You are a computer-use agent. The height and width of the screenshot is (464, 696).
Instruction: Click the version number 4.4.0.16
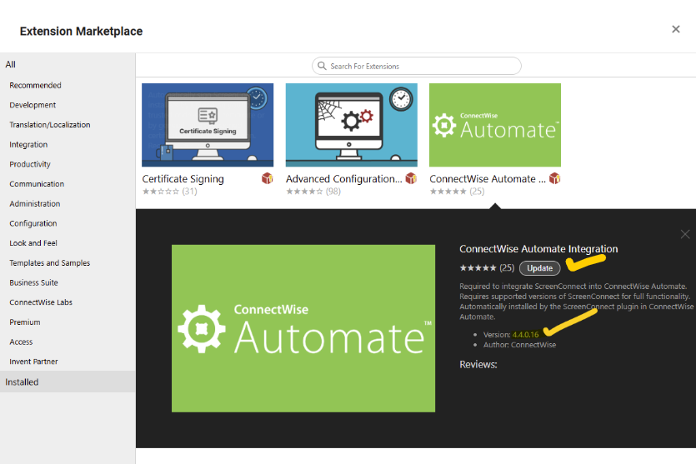click(x=526, y=335)
